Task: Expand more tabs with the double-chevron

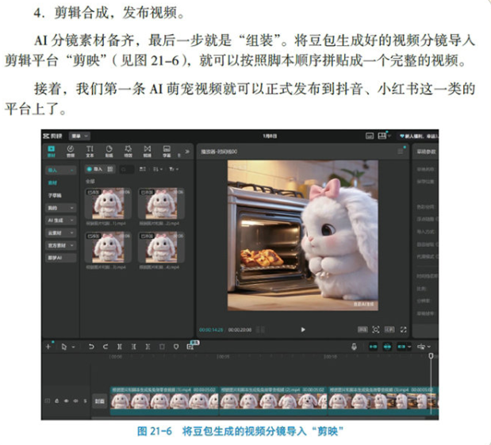Action: 187,152
